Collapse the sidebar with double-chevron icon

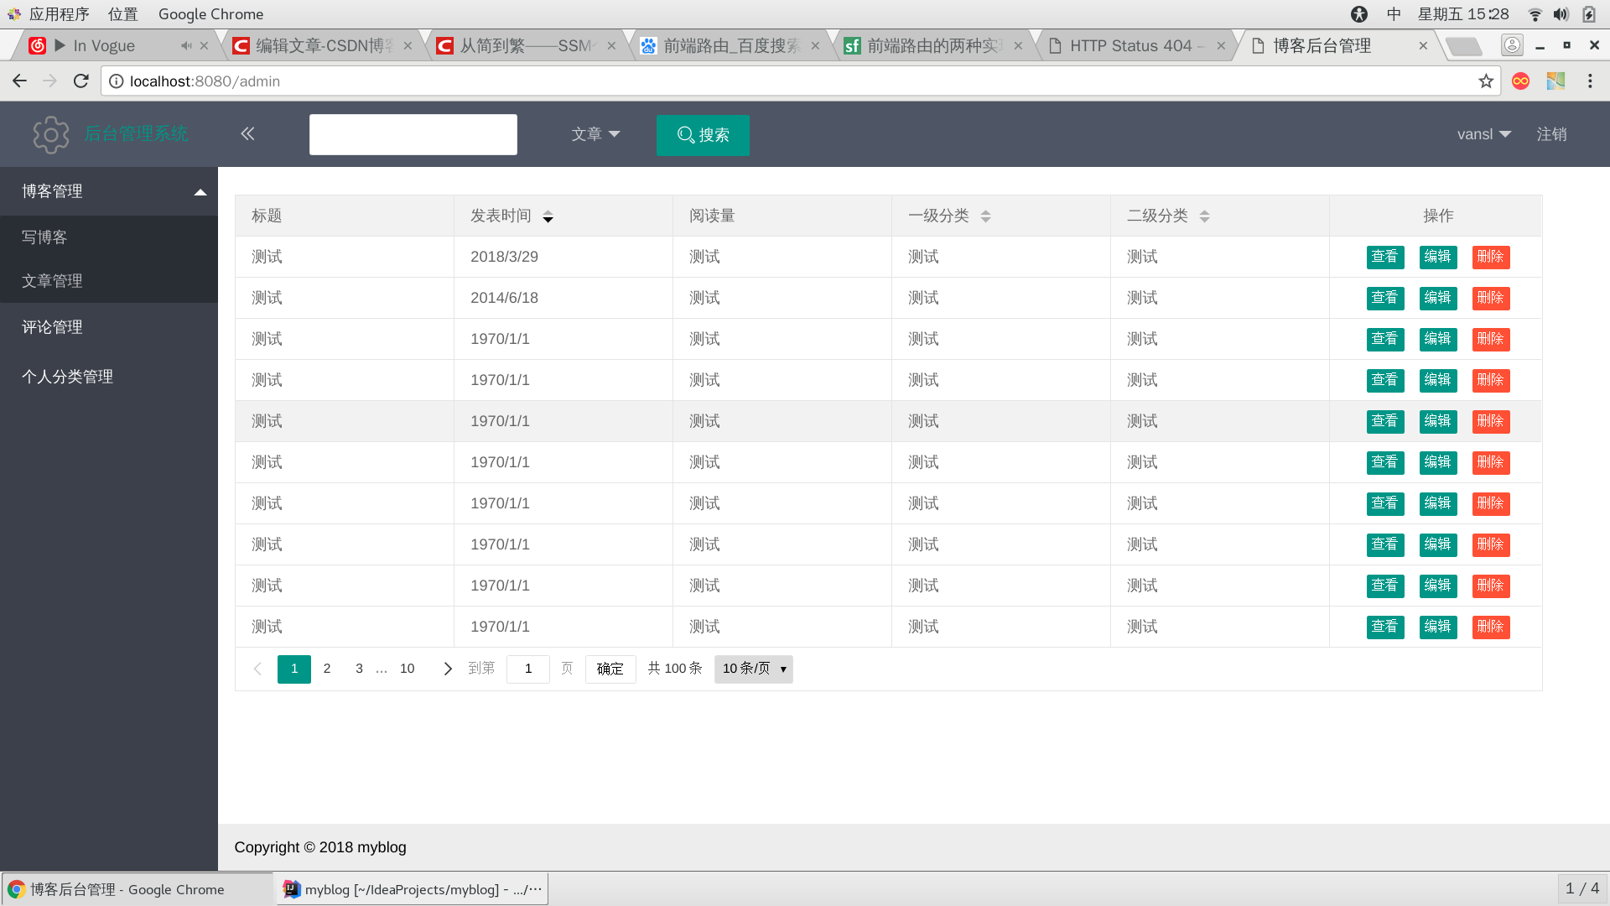247,133
